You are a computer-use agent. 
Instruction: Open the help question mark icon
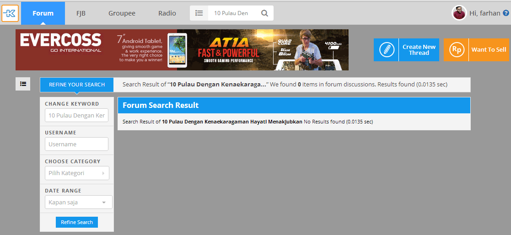[x=506, y=13]
